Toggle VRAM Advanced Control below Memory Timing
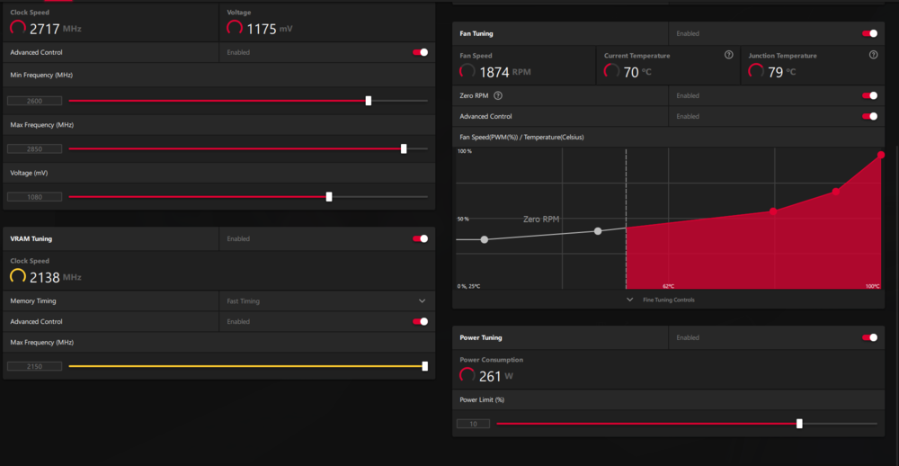 [x=420, y=321]
